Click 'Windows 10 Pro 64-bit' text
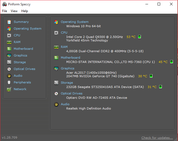 (x=83, y=26)
